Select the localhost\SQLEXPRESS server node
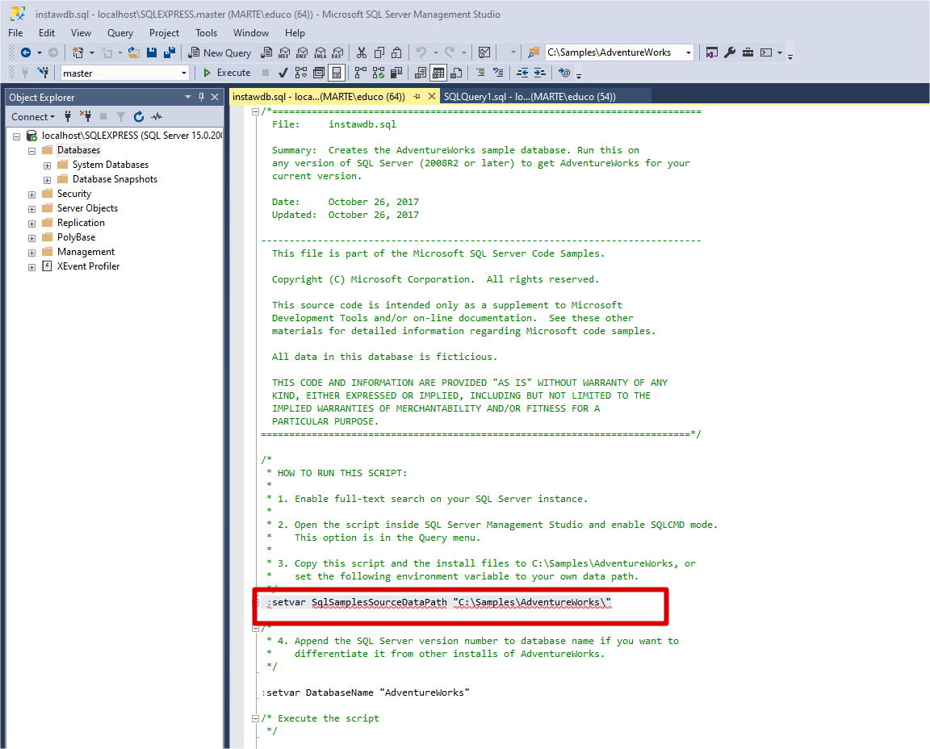The image size is (930, 749). (132, 136)
